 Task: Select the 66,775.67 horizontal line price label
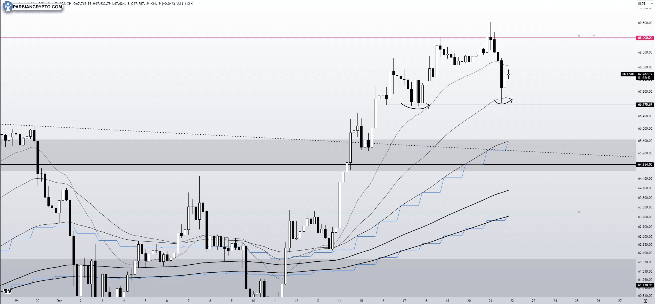(x=645, y=105)
